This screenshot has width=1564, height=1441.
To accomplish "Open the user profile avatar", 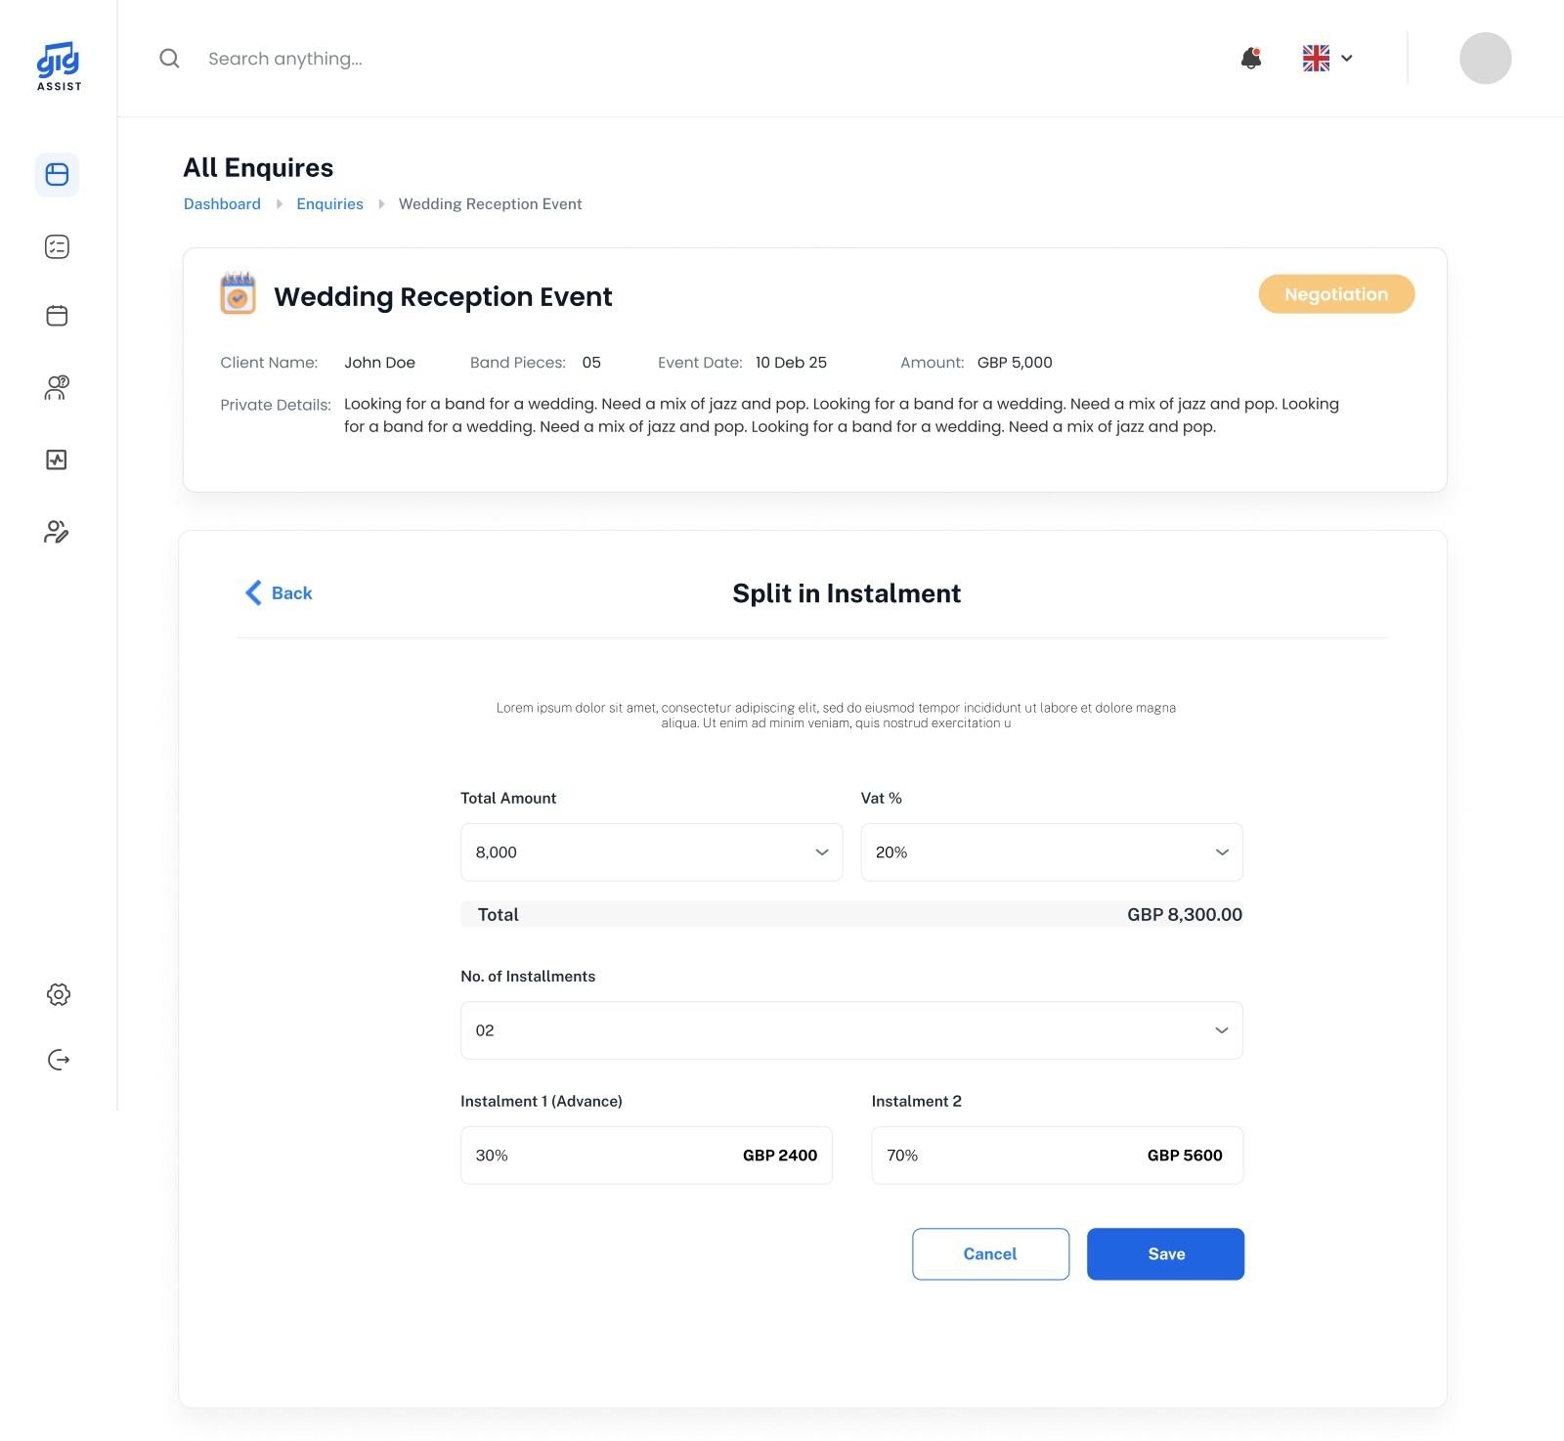I will (x=1485, y=59).
